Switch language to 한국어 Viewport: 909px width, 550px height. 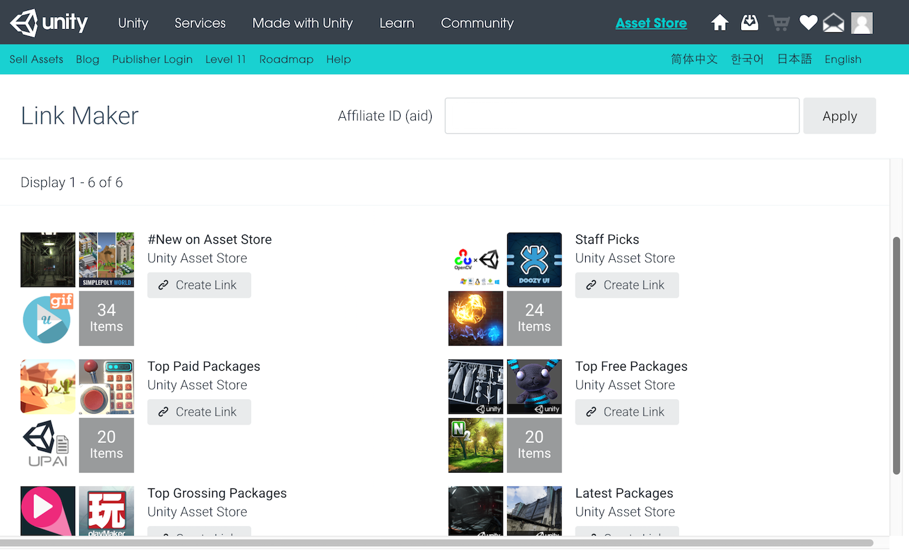[747, 59]
